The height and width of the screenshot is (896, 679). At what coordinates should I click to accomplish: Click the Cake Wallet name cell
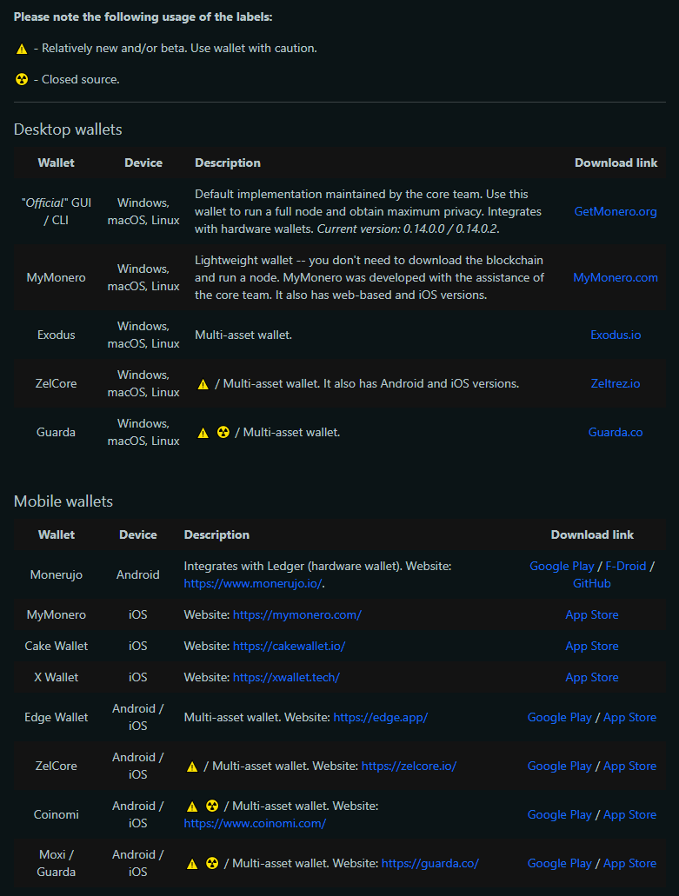pos(56,647)
